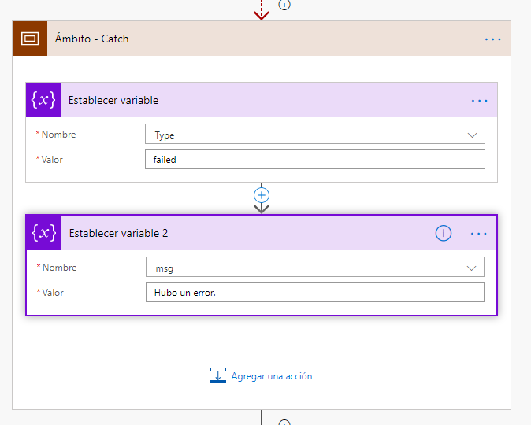531x425 pixels.
Task: Click the icon beside Agregar una acción
Action: (218, 376)
